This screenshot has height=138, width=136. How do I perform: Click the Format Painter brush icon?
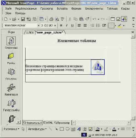87,19
